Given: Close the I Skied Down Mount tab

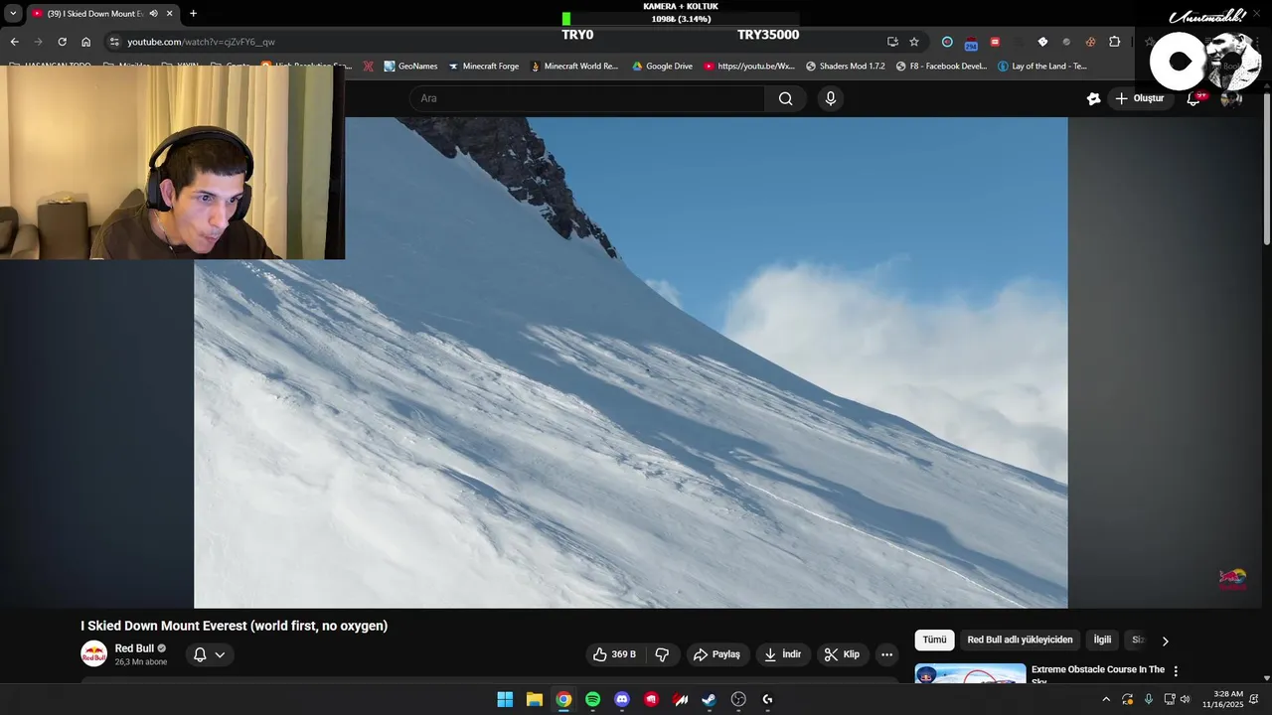Looking at the screenshot, I should tap(169, 13).
